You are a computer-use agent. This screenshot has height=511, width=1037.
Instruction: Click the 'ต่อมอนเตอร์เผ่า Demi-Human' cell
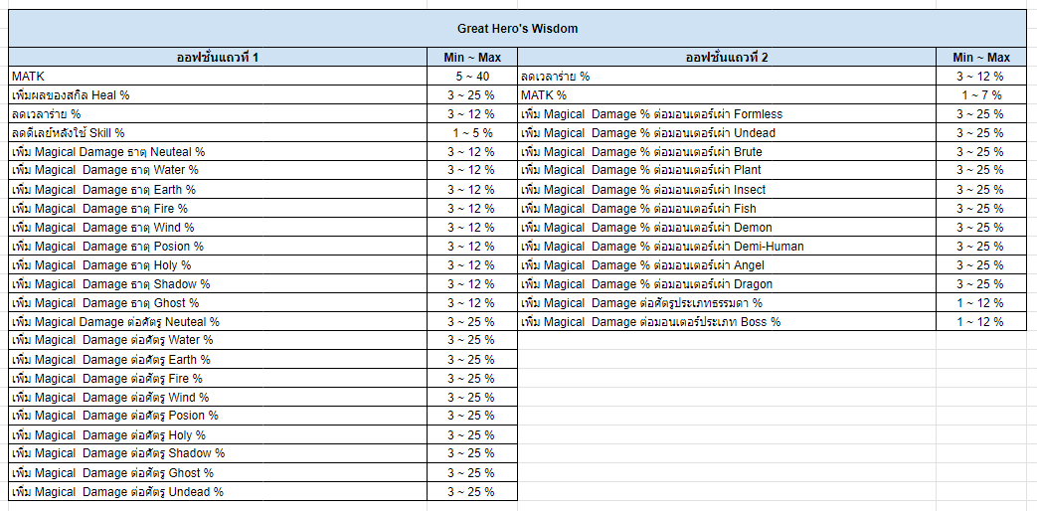[x=727, y=246]
